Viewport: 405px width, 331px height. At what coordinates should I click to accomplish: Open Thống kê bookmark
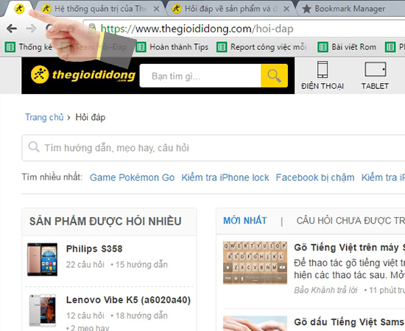click(x=29, y=47)
